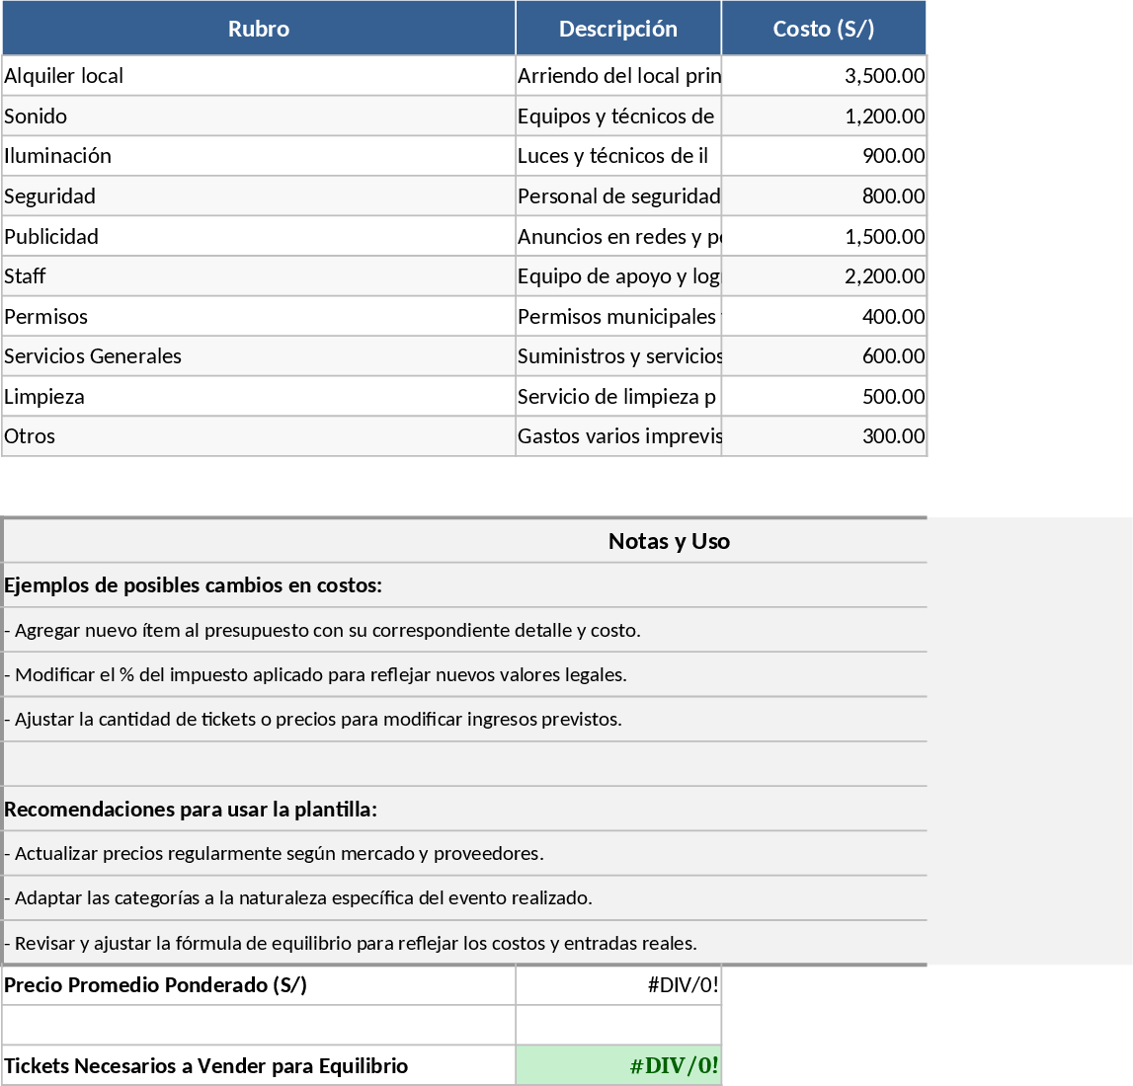Click the Costo (S/) header cell
This screenshot has width=1133, height=1086.
(823, 29)
